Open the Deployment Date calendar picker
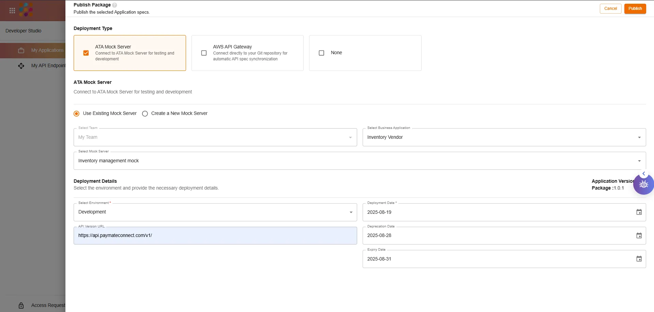This screenshot has height=312, width=654. pos(639,212)
